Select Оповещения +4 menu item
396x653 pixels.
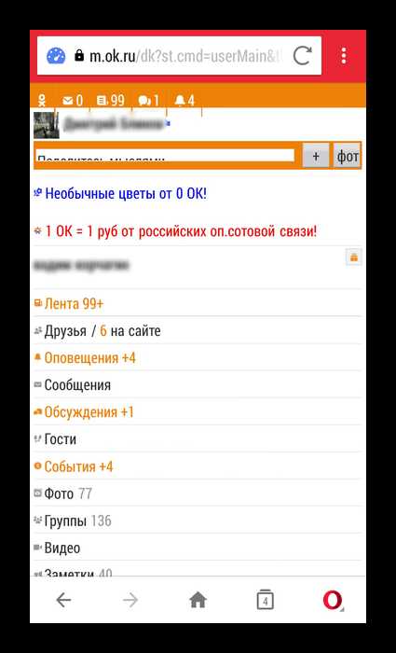coord(89,358)
